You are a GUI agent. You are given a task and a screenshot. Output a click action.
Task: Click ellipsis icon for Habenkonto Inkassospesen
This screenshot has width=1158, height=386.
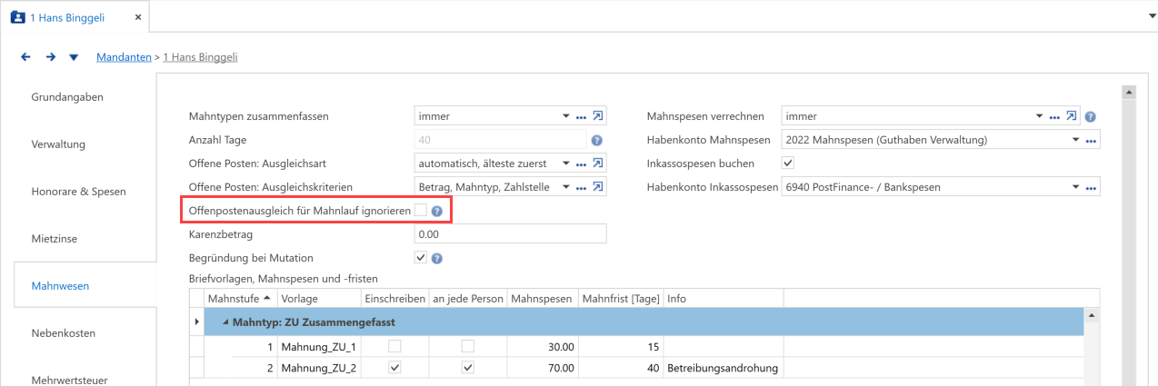click(1092, 188)
